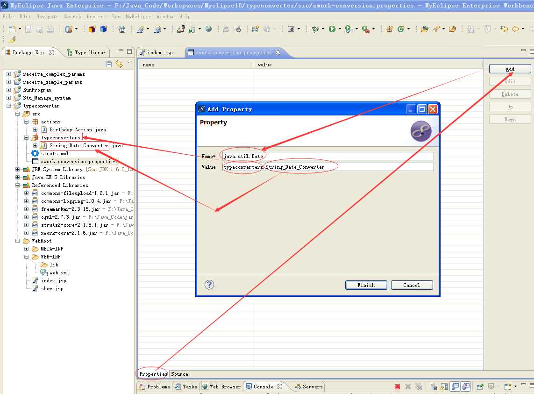Expand struts2-core-2.1.8.1.jar node

click(26, 225)
